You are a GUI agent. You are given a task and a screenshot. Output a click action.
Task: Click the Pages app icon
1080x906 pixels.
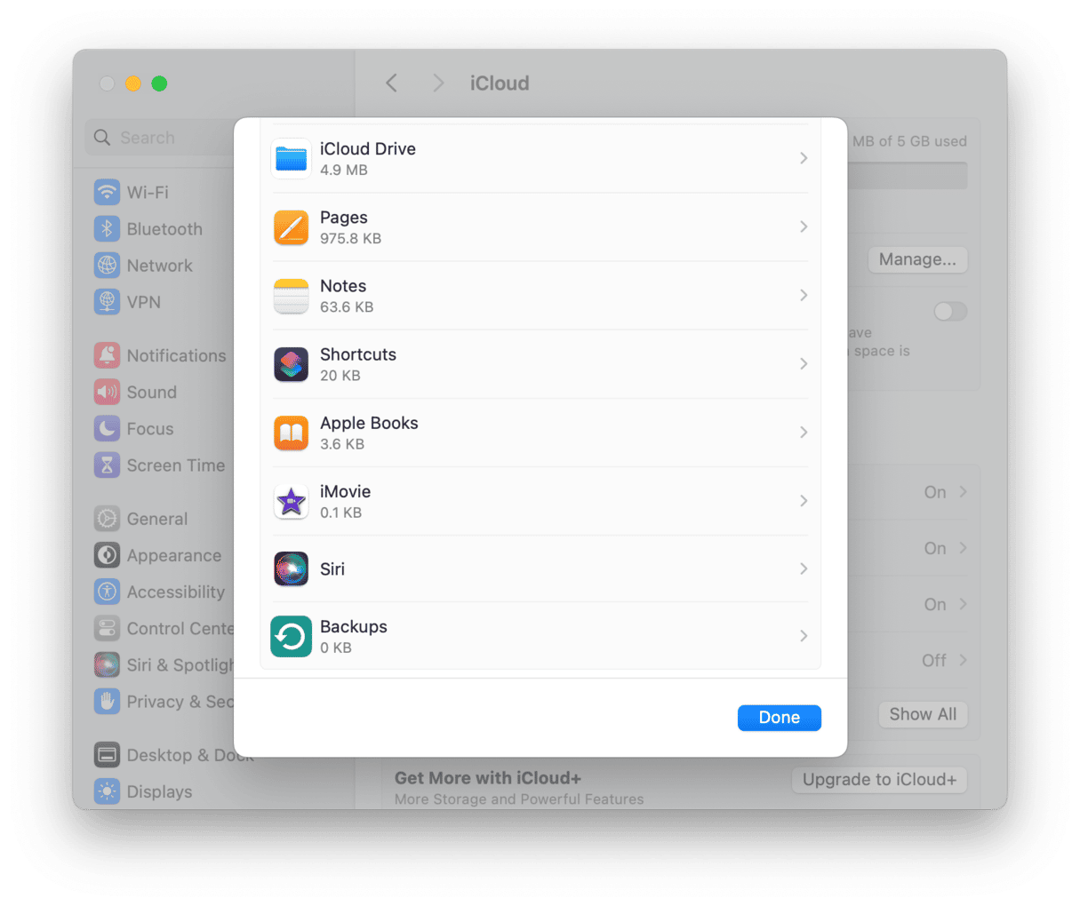(291, 227)
